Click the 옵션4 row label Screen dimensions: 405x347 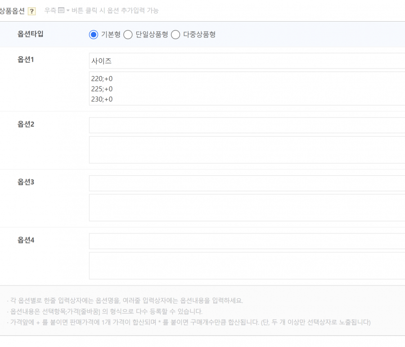click(26, 240)
